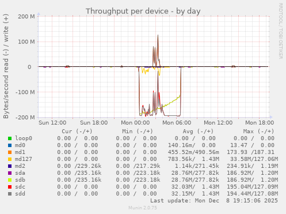Click the '-200 M' y-axis label
The height and width of the screenshot is (214, 286).
[x=25, y=117]
